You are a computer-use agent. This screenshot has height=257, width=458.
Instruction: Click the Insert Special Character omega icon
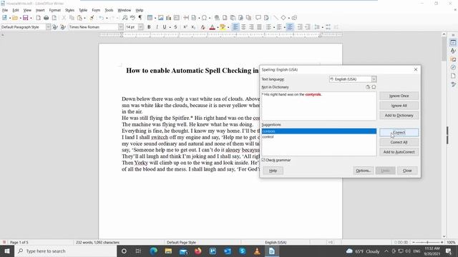coord(204,18)
